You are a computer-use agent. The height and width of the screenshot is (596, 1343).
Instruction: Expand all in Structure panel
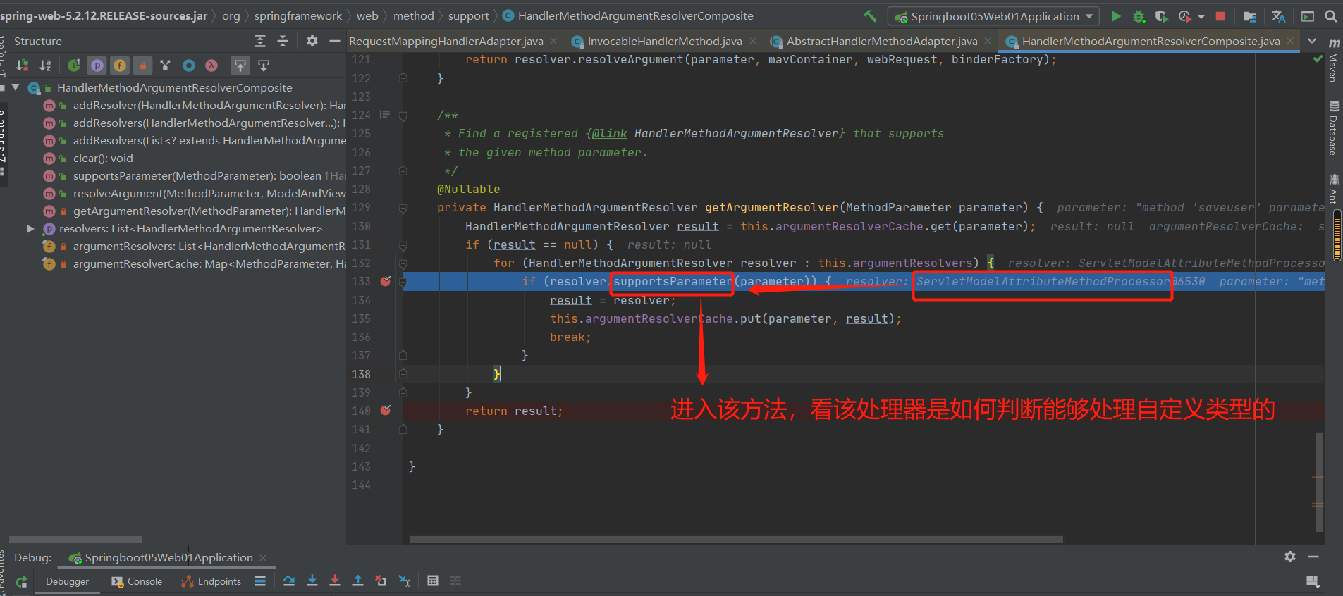point(260,41)
